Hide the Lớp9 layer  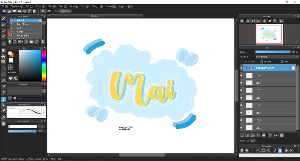click(x=241, y=76)
